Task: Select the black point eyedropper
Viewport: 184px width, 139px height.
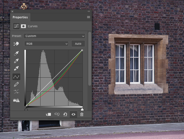Action: (16, 54)
